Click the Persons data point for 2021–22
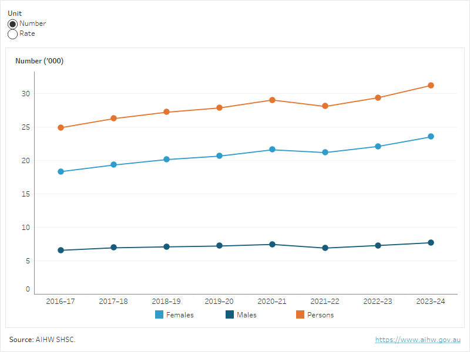Viewport: 470px width, 352px height. (325, 106)
